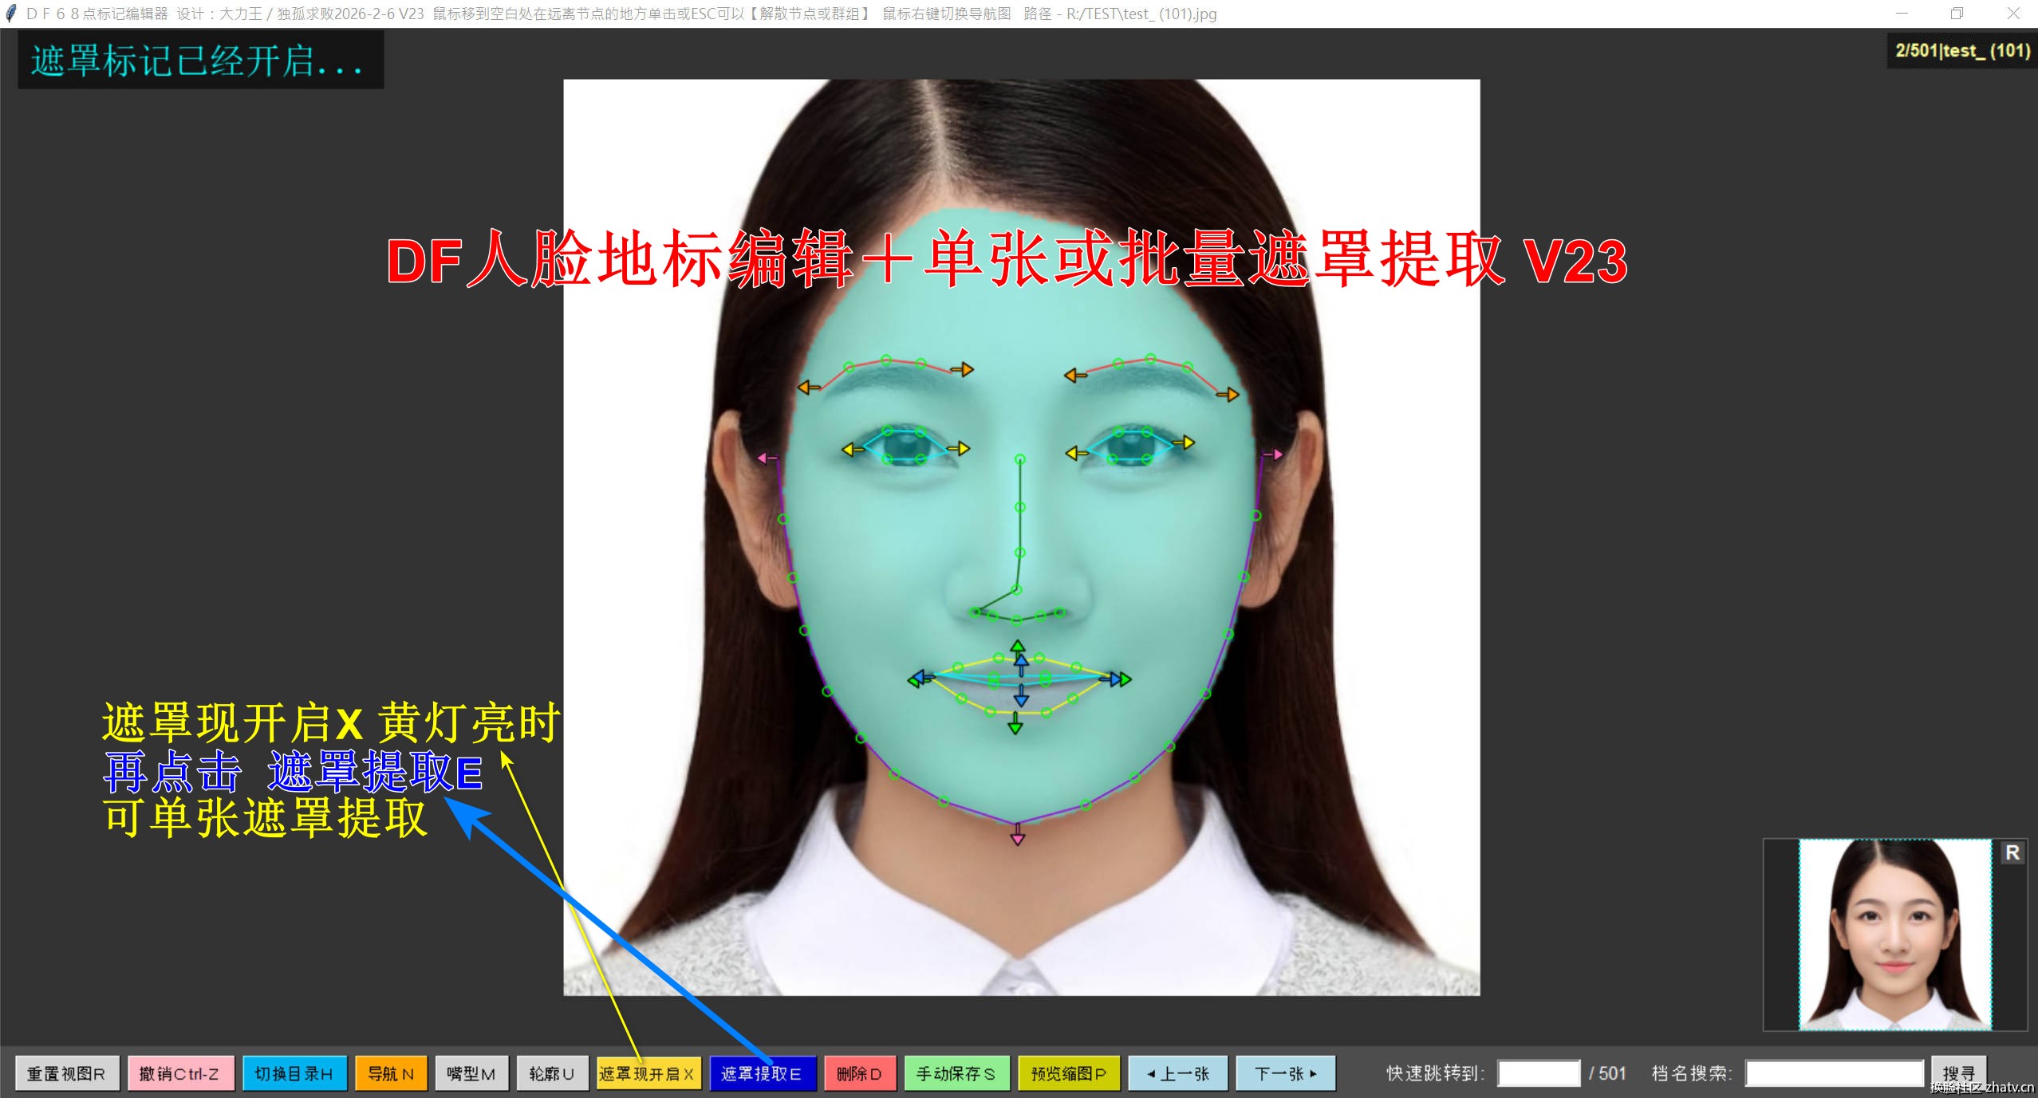This screenshot has width=2038, height=1098.
Task: Click the orange arrow beside the right eyebrow
Action: (x=1232, y=393)
